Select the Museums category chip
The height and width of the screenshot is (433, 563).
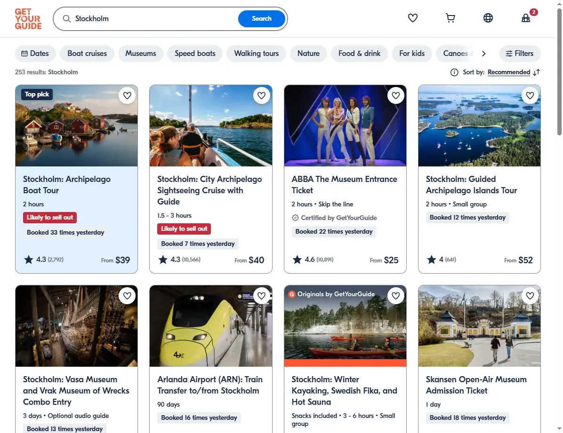[141, 54]
